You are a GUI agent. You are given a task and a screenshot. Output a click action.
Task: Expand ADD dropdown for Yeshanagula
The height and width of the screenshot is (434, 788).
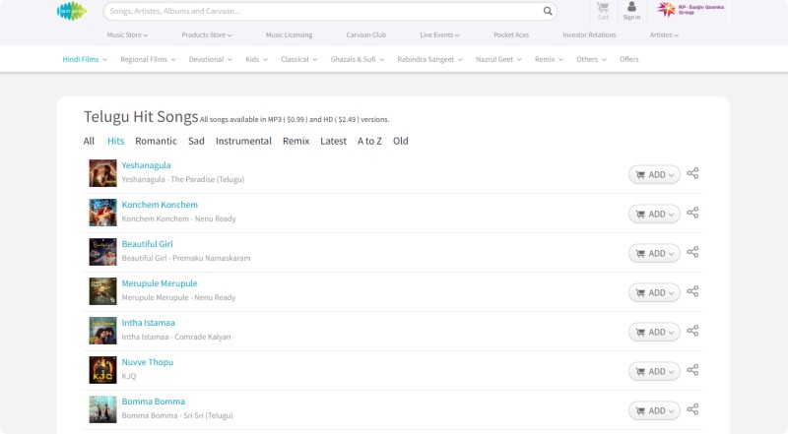654,175
